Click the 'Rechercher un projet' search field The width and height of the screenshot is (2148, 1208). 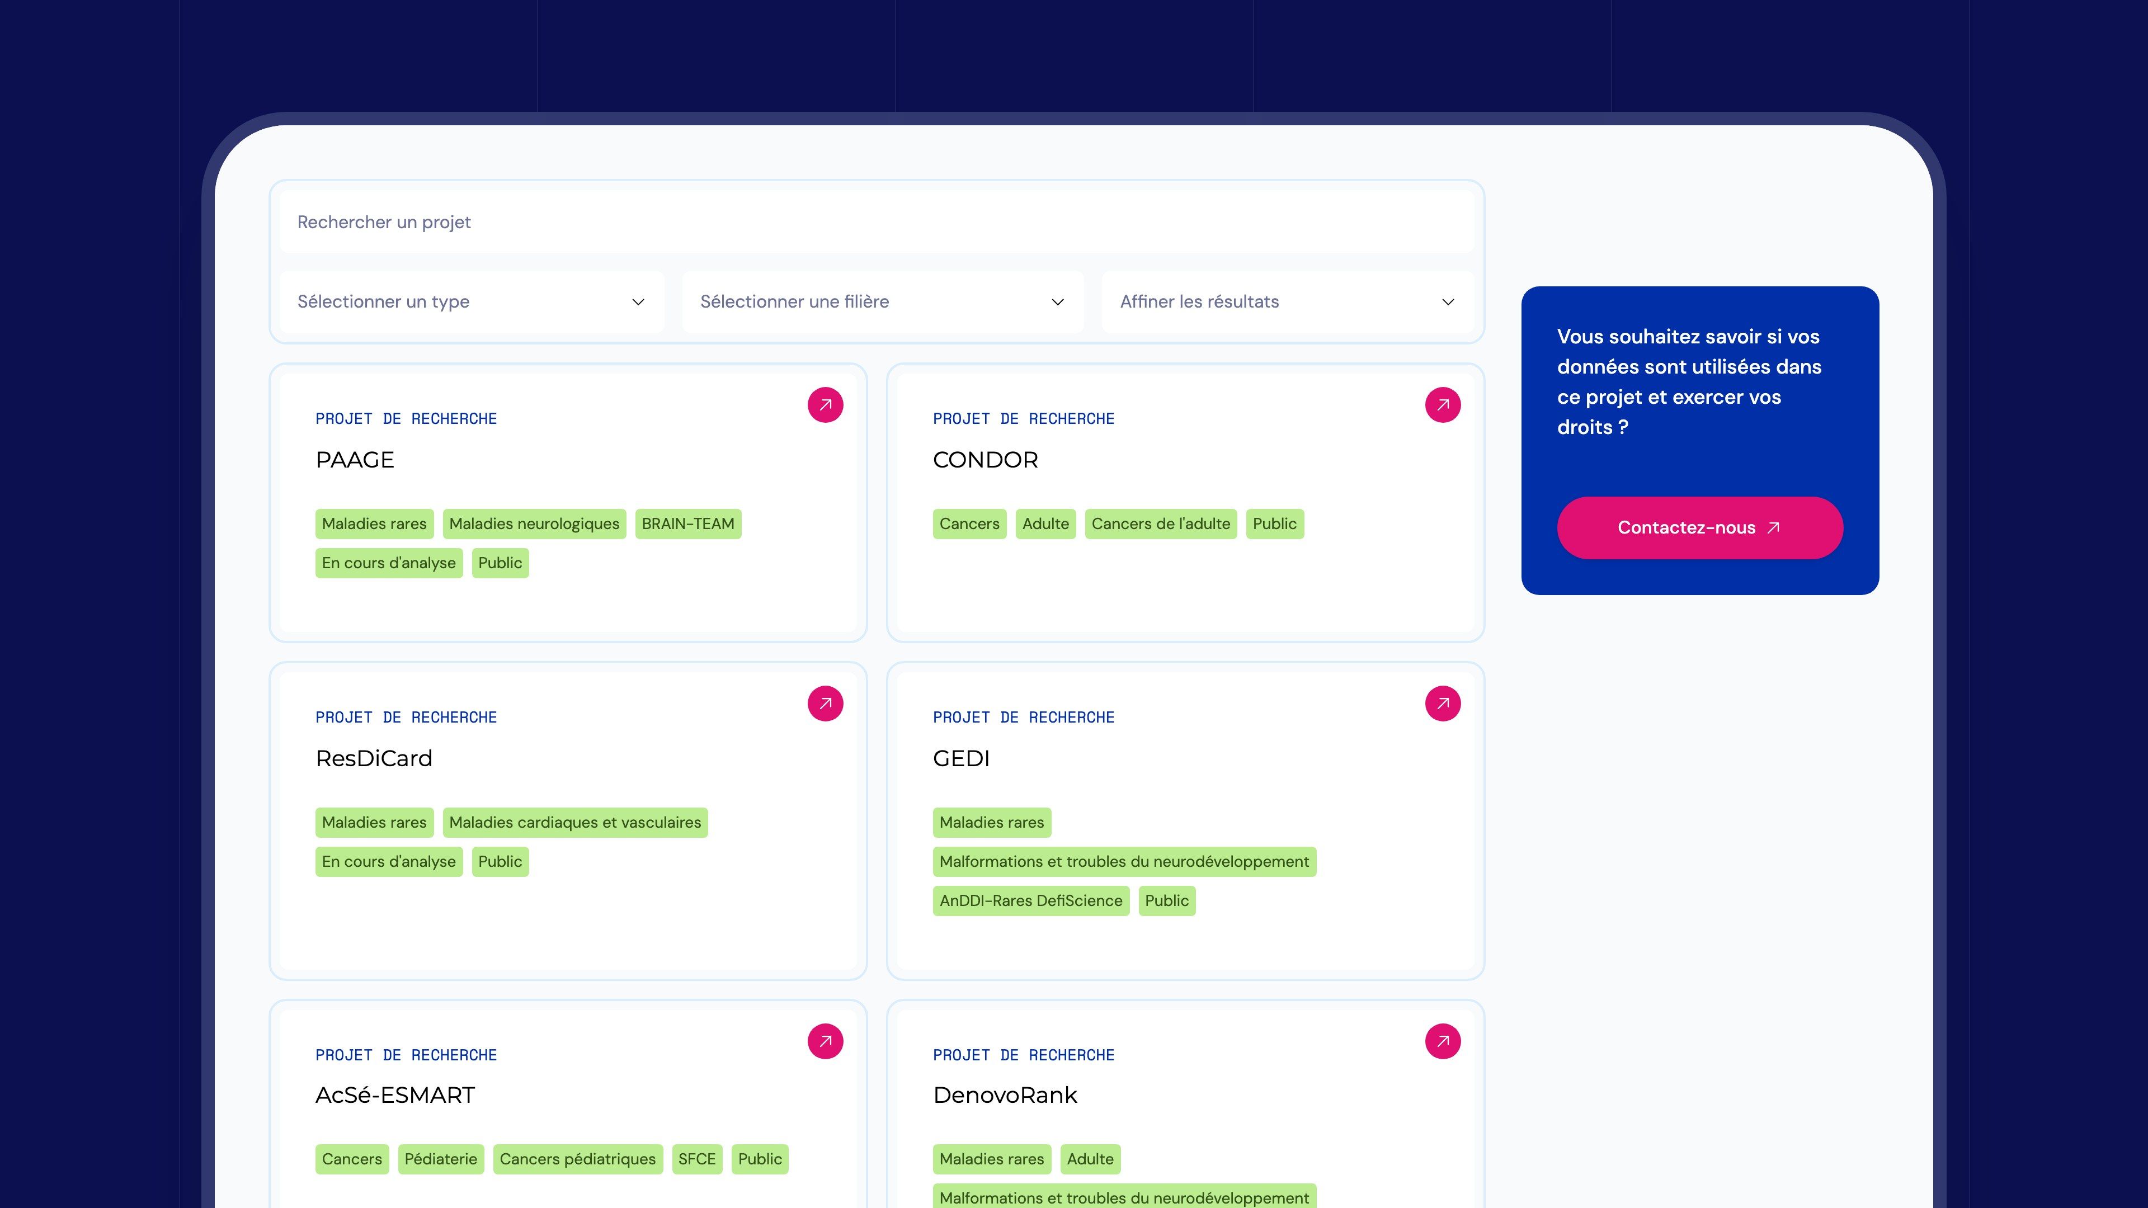877,222
